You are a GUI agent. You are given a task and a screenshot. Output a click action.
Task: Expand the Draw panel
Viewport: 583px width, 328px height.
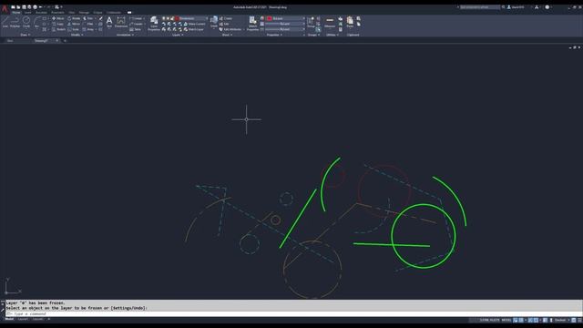point(26,35)
